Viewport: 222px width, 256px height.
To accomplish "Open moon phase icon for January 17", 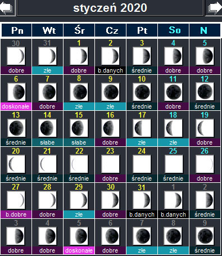I will [x=142, y=128].
